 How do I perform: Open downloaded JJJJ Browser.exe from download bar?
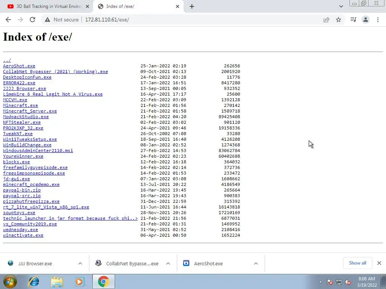click(35, 264)
